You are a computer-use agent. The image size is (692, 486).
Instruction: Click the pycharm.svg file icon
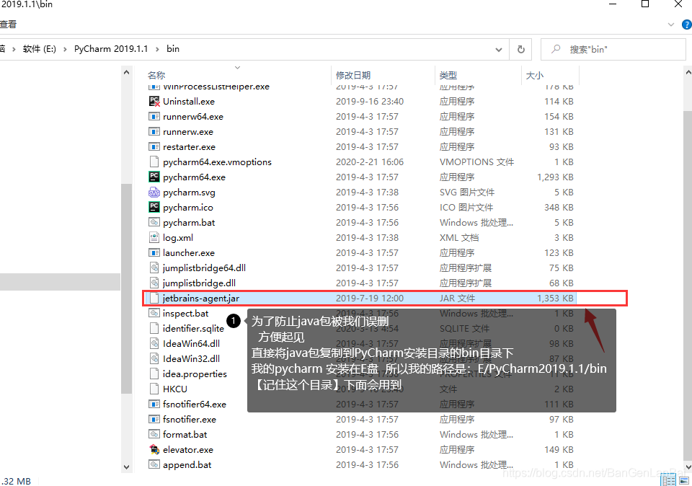pyautogui.click(x=154, y=193)
